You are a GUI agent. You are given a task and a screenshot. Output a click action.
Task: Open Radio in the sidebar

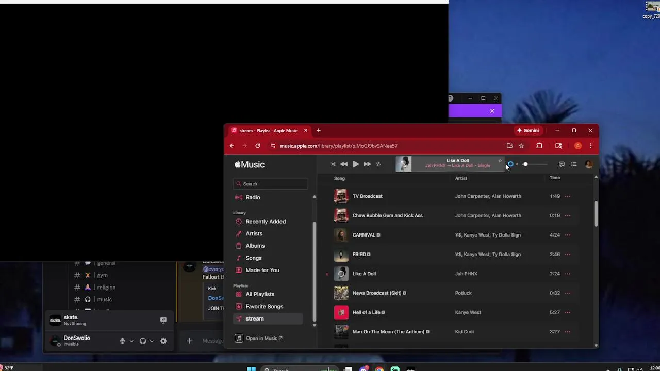[253, 197]
